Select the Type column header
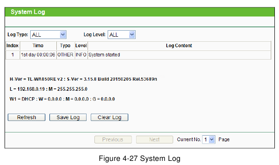This screenshot has width=279, height=165. point(66,46)
